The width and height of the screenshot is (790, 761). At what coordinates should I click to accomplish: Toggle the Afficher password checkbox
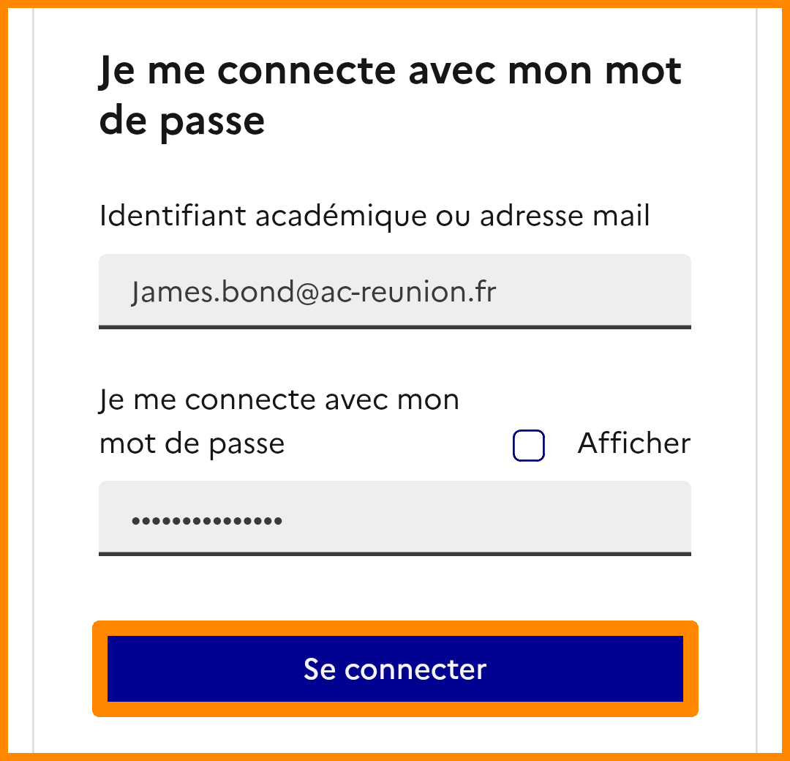click(529, 446)
